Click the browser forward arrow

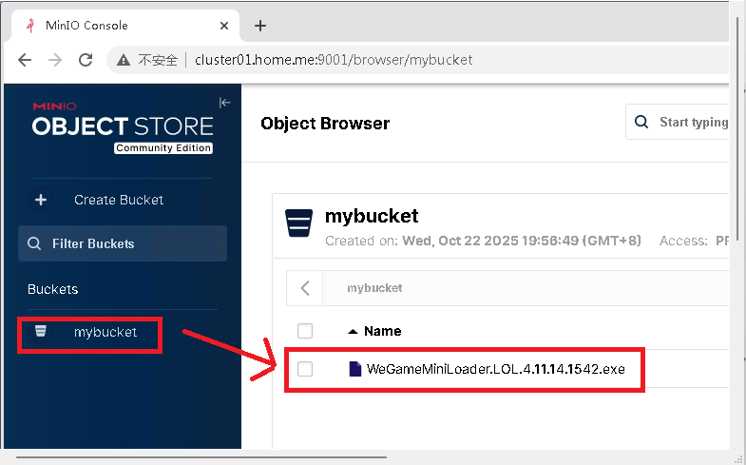click(x=55, y=60)
